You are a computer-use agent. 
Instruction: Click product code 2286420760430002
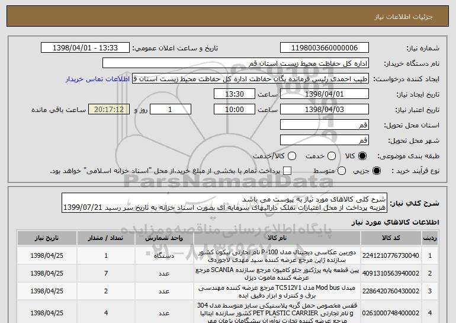[x=391, y=291]
